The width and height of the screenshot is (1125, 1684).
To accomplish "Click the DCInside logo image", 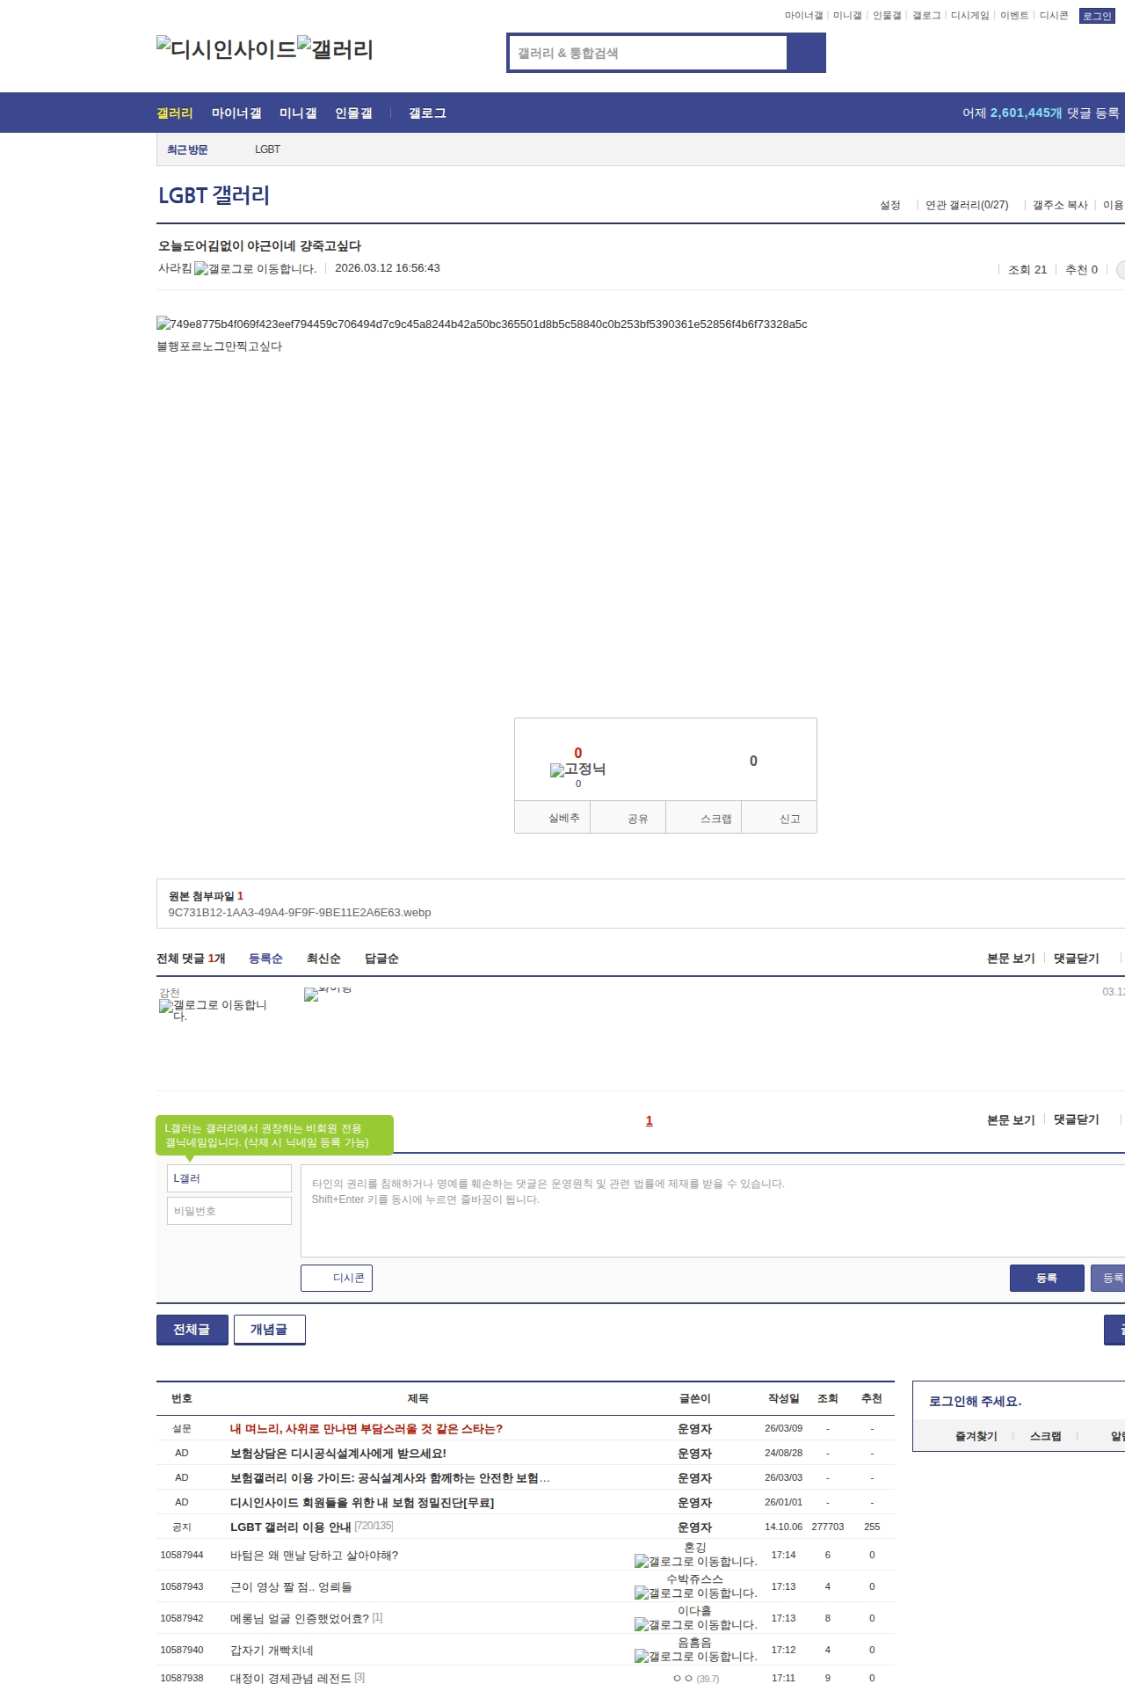I will 226,49.
